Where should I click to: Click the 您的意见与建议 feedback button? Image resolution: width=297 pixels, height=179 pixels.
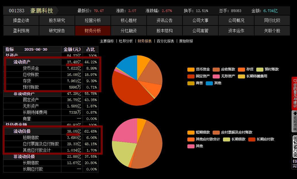[294, 93]
